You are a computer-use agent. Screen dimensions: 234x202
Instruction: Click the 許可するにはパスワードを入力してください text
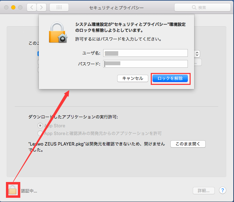tap(118, 39)
